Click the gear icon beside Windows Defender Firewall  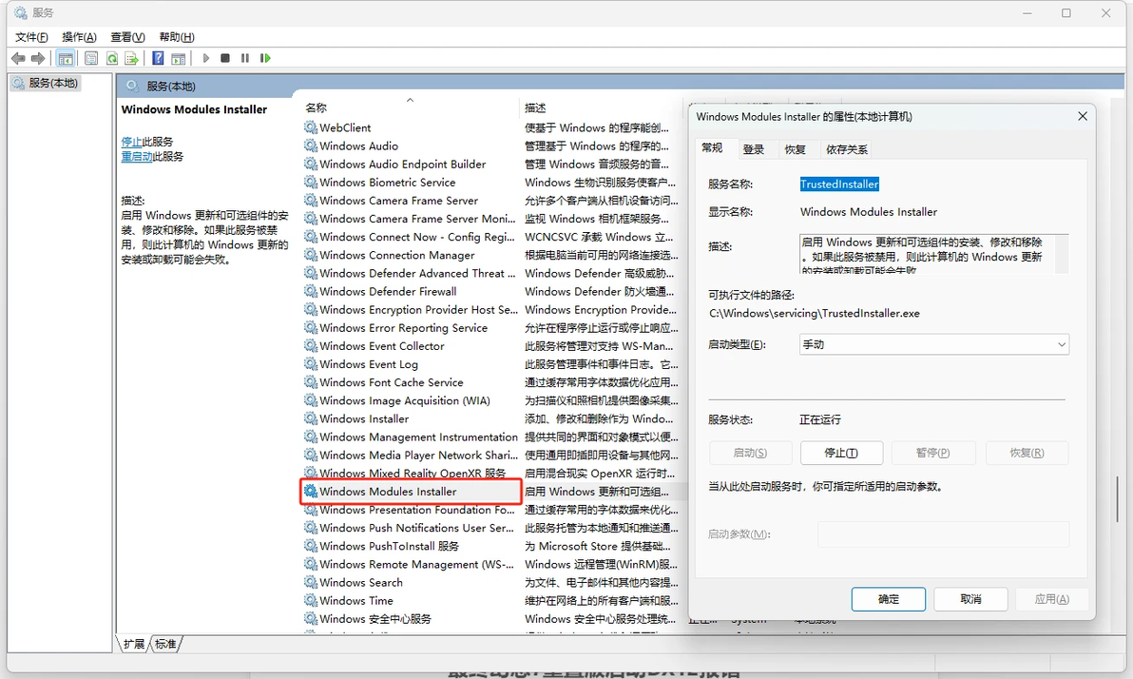pyautogui.click(x=311, y=291)
